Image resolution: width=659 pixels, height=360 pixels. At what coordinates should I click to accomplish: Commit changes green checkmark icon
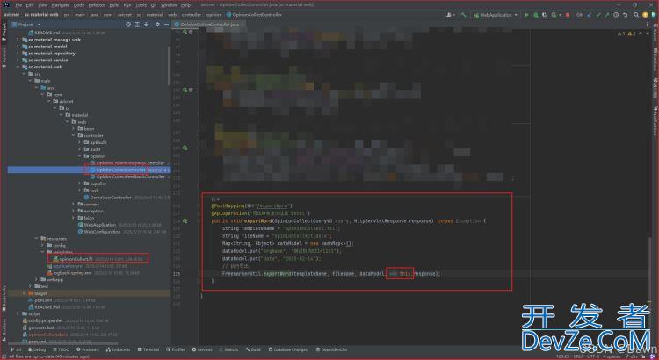598,15
